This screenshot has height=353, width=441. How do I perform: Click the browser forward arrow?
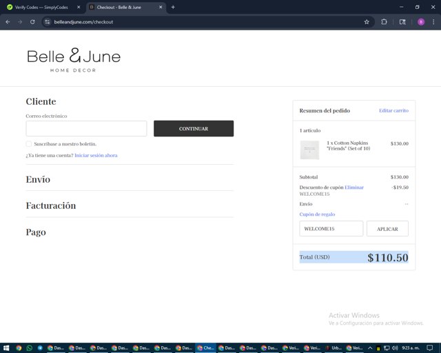[x=20, y=22]
